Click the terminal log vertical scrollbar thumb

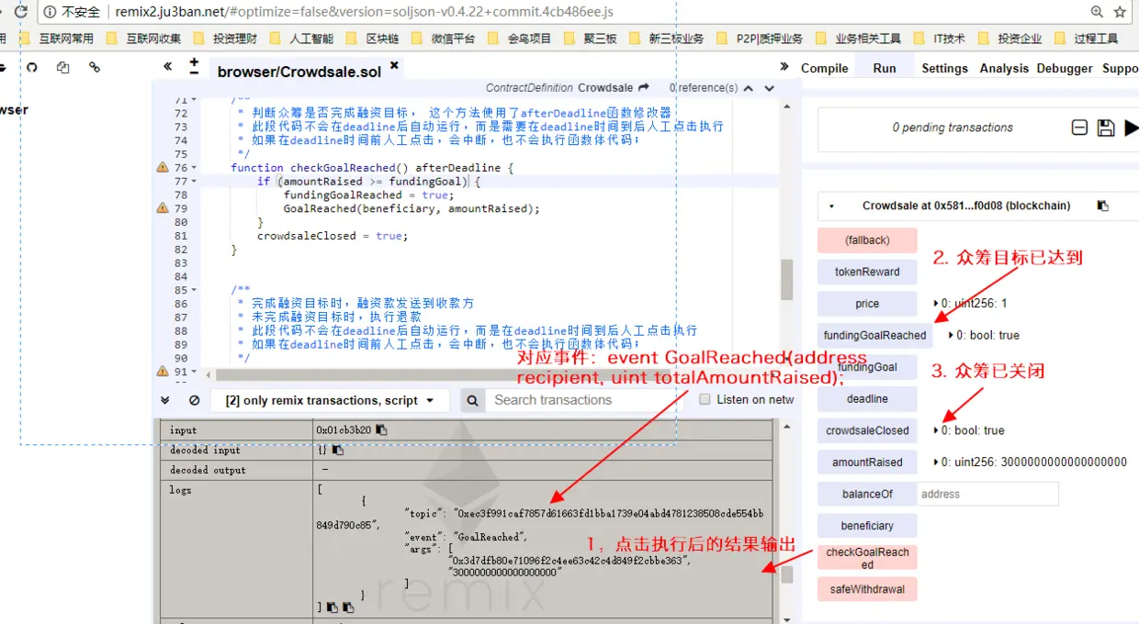(787, 574)
